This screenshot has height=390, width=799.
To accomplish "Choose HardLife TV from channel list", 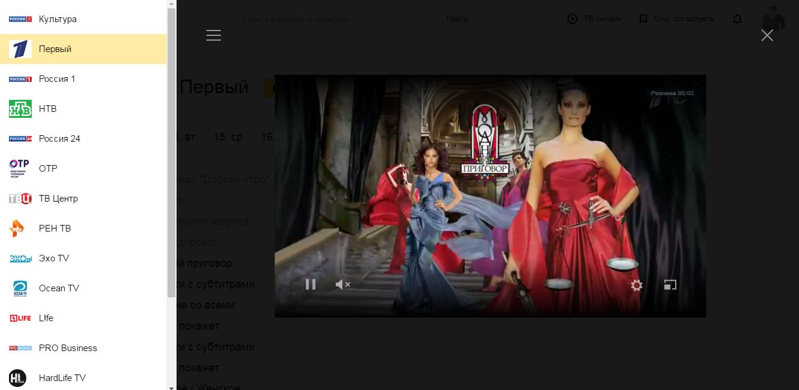I will tap(83, 377).
